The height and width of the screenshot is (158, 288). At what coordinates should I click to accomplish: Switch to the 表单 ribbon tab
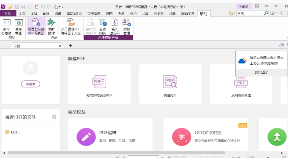(x=121, y=14)
